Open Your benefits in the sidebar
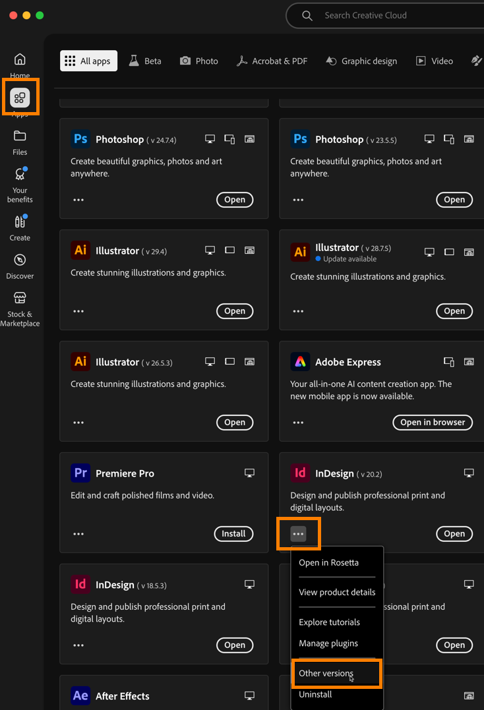 tap(20, 185)
